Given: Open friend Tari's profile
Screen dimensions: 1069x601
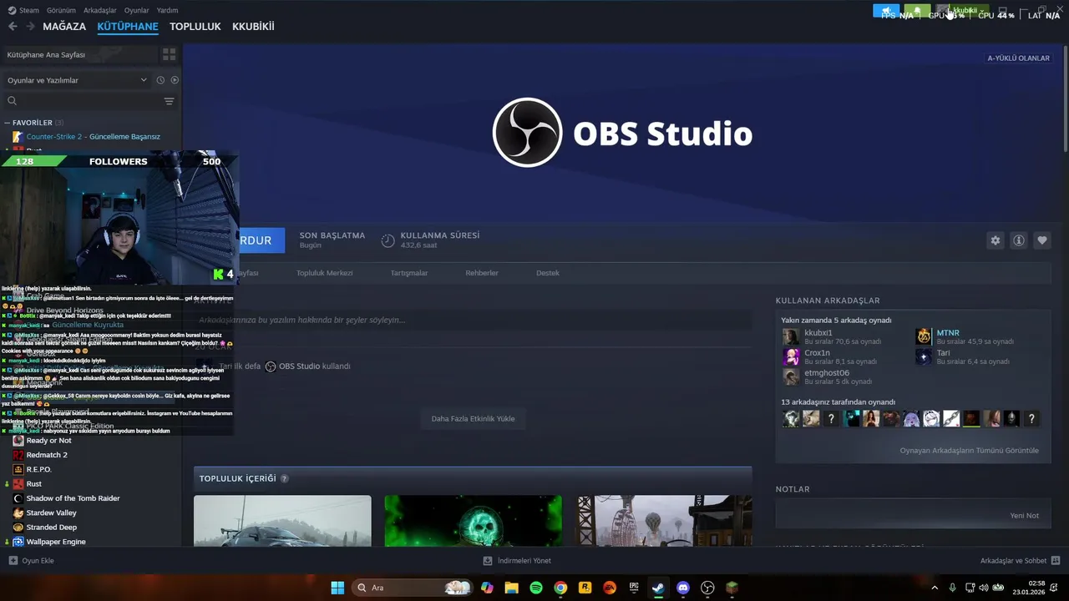Looking at the screenshot, I should pos(943,353).
